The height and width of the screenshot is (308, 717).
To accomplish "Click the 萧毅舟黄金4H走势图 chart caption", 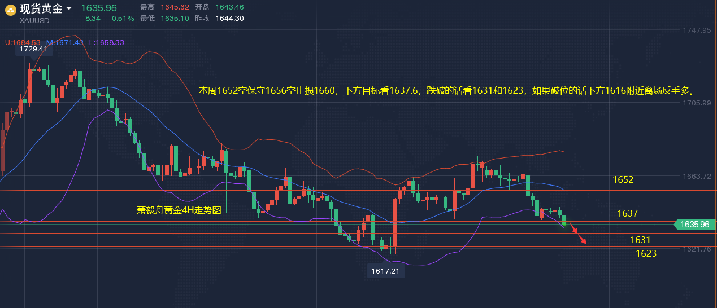I will [179, 210].
